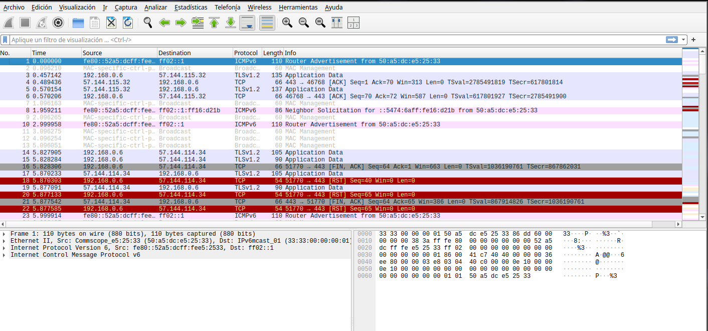Select packet 8 Neighbor Solicitation row

click(x=341, y=110)
